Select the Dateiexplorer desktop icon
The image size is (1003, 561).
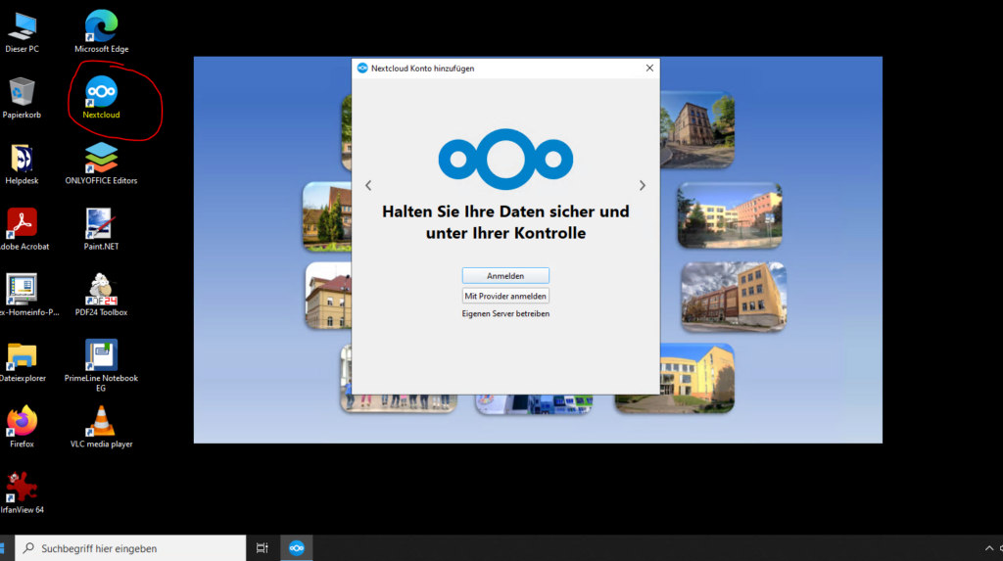pos(23,362)
